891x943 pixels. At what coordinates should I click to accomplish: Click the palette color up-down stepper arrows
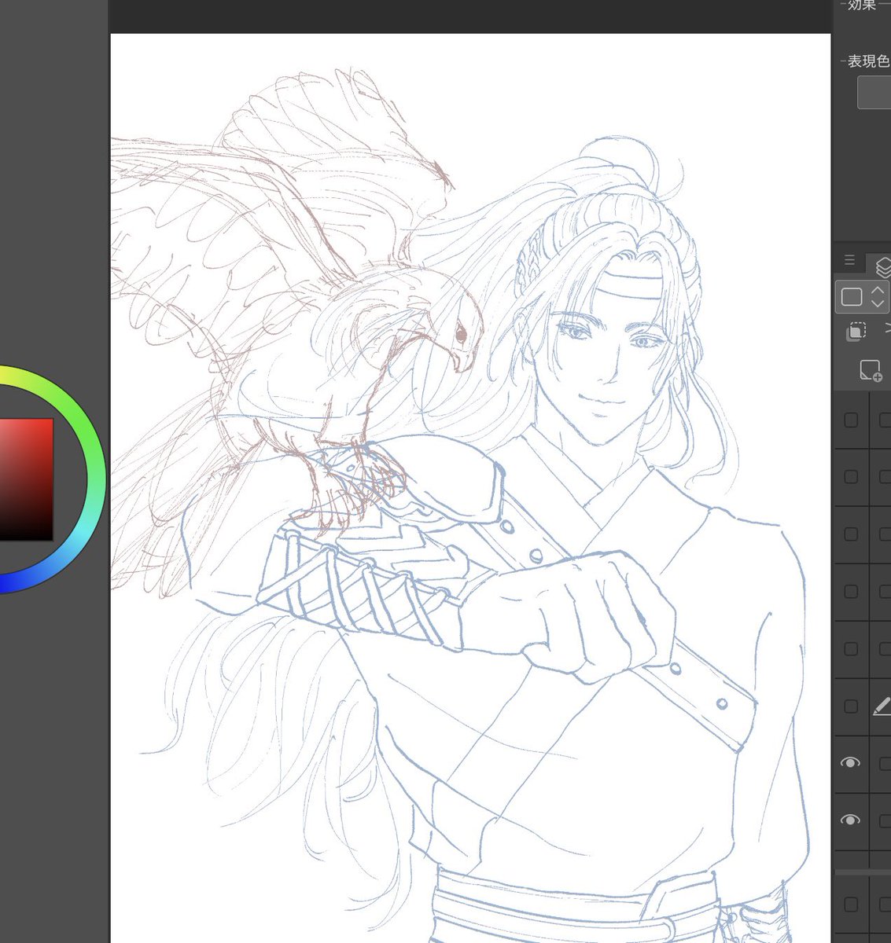pyautogui.click(x=878, y=297)
